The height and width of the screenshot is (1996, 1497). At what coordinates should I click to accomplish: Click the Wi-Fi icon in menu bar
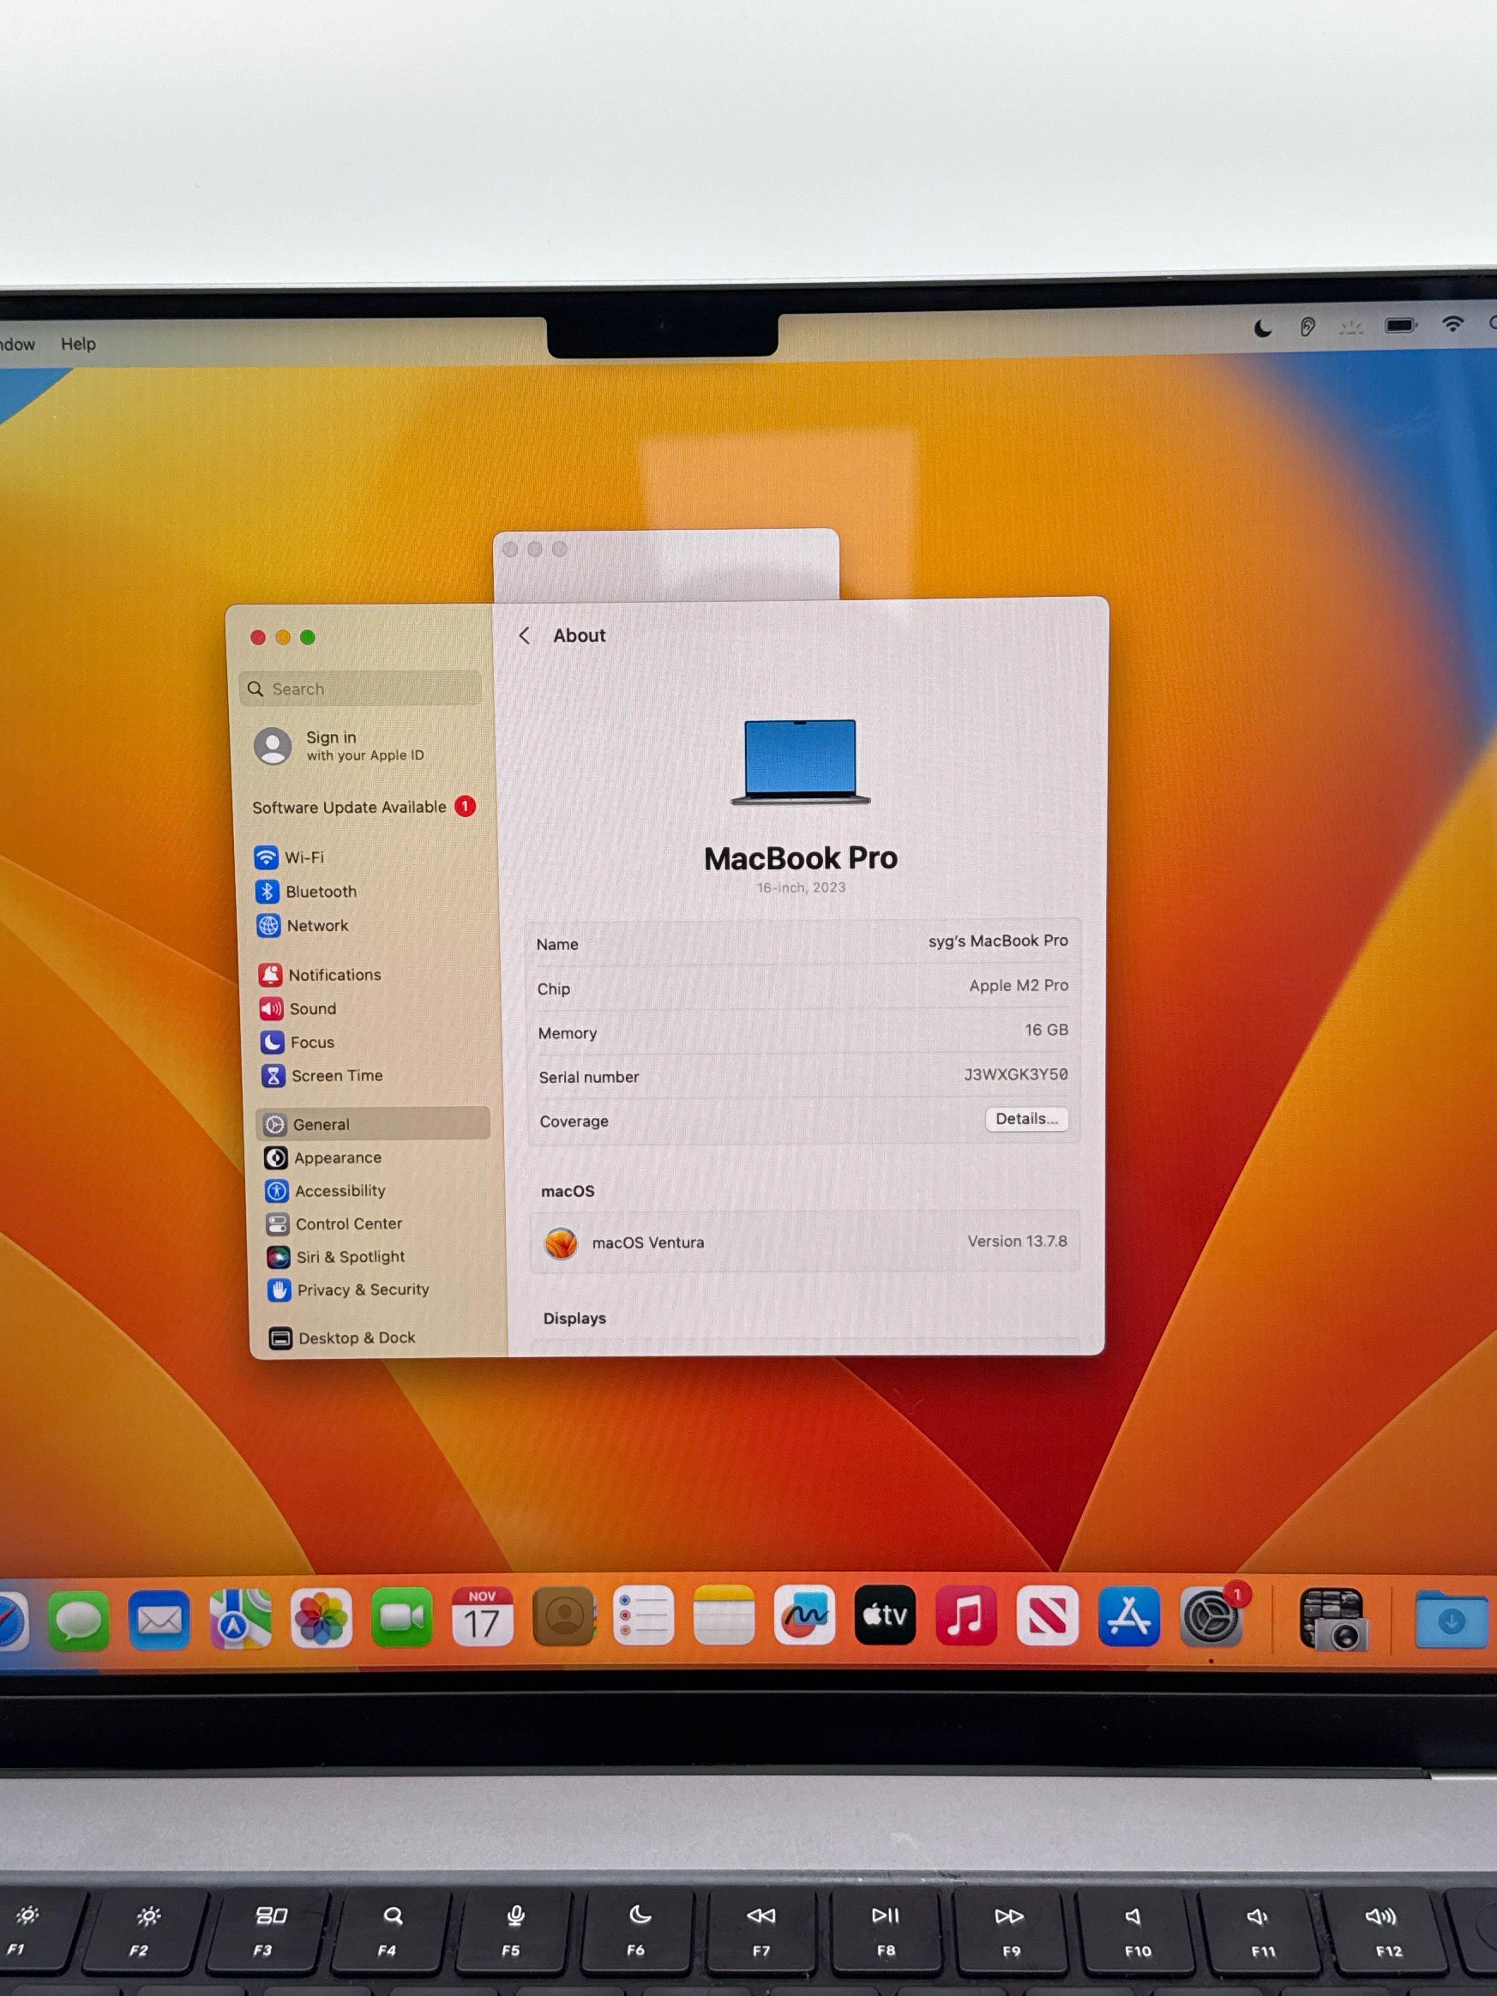coord(1452,324)
